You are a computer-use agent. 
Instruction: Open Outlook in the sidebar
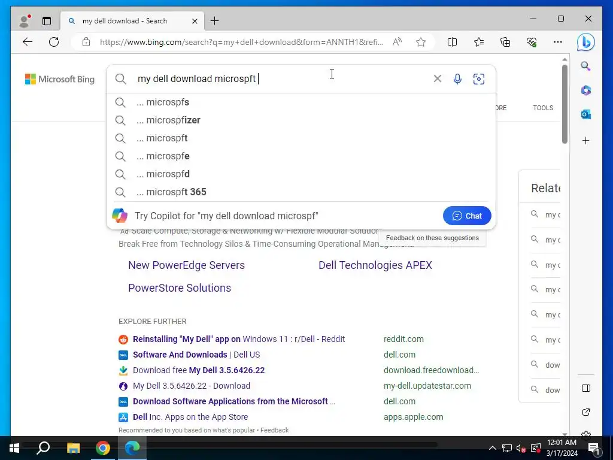[585, 114]
